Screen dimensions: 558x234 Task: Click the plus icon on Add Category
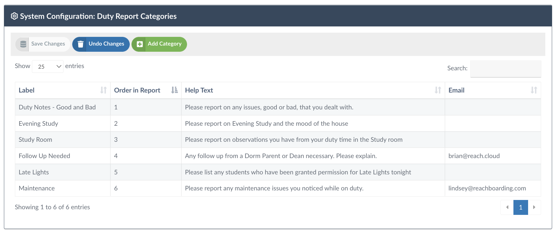click(140, 44)
